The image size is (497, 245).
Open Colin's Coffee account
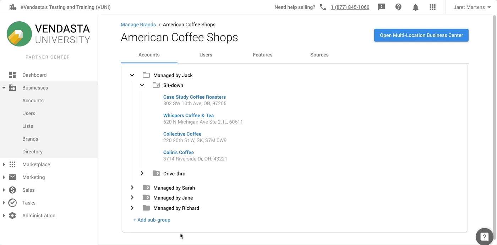coord(179,152)
